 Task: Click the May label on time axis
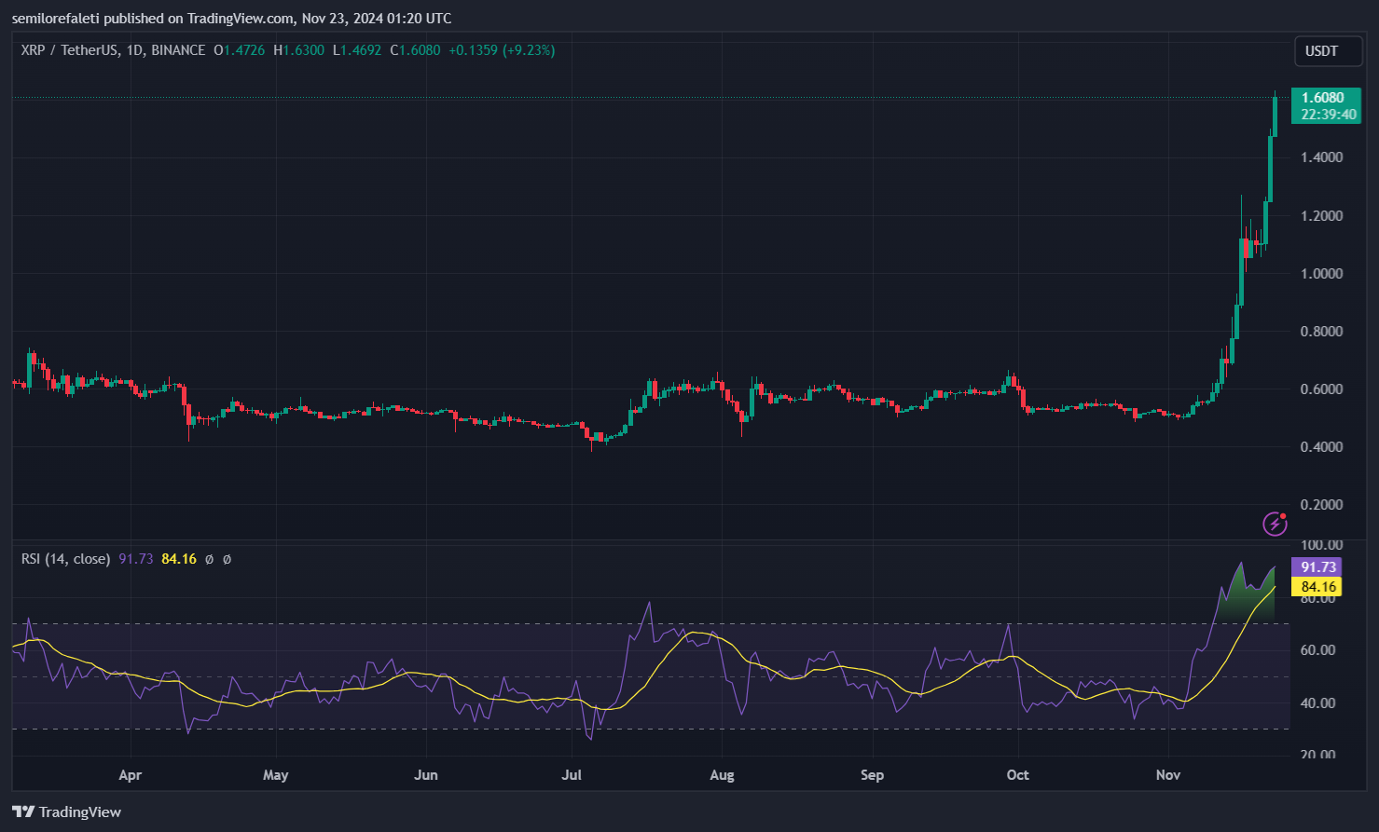pyautogui.click(x=276, y=775)
